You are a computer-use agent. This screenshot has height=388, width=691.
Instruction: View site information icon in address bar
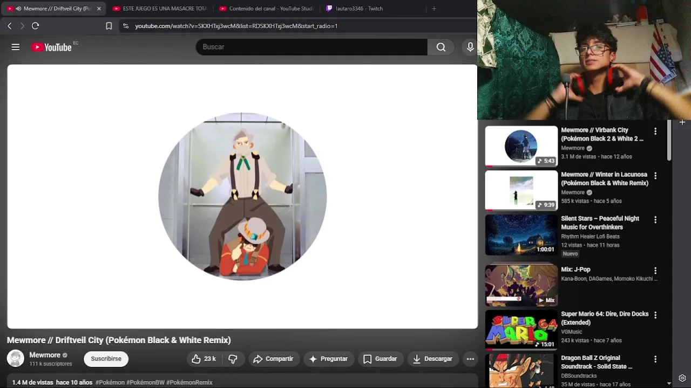(x=126, y=26)
